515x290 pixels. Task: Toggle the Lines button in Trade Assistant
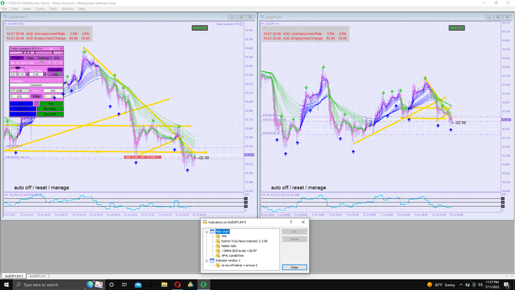[x=55, y=74]
